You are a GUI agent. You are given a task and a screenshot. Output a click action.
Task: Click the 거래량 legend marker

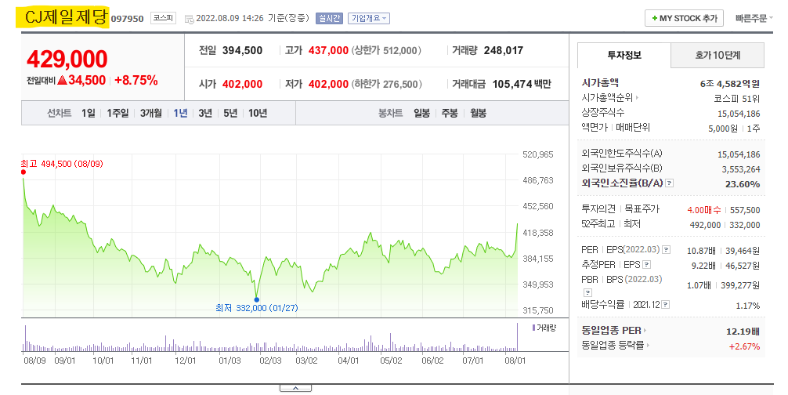coord(533,328)
